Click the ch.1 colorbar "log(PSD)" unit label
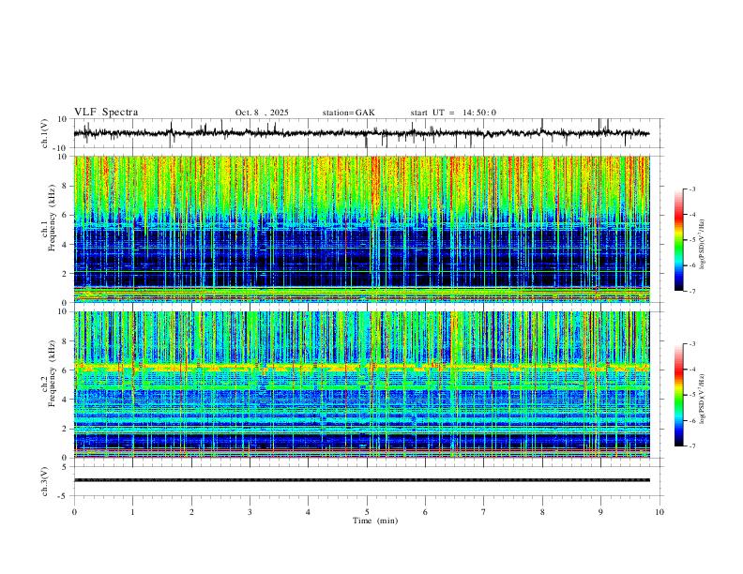 [x=702, y=244]
